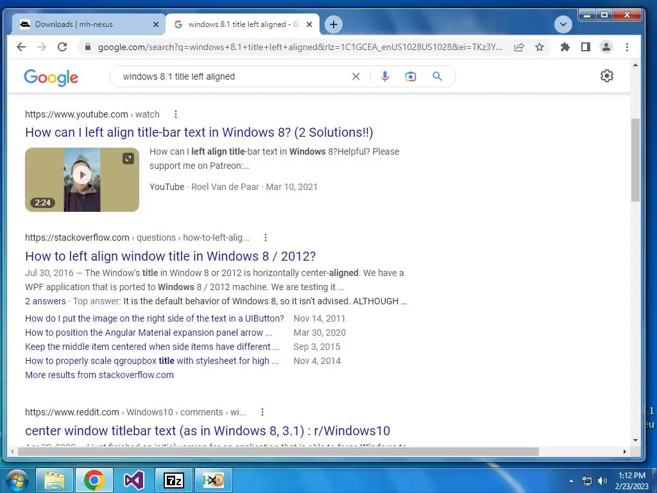Image resolution: width=657 pixels, height=493 pixels.
Task: Click the browser forward arrow
Action: pyautogui.click(x=42, y=47)
